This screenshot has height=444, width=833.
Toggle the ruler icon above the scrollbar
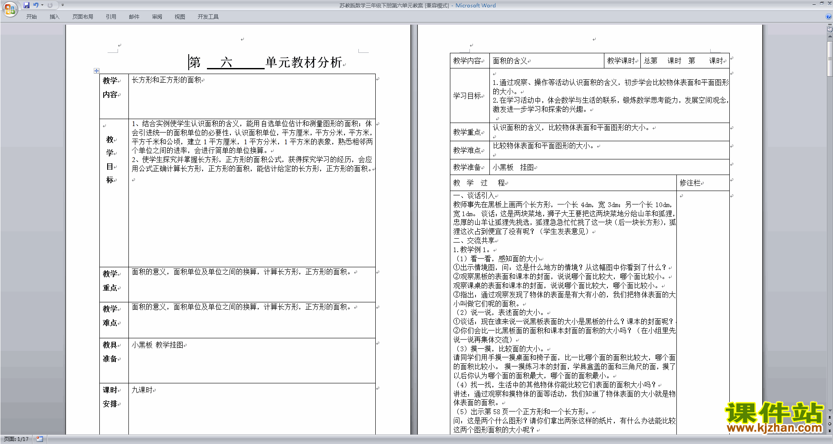(830, 30)
